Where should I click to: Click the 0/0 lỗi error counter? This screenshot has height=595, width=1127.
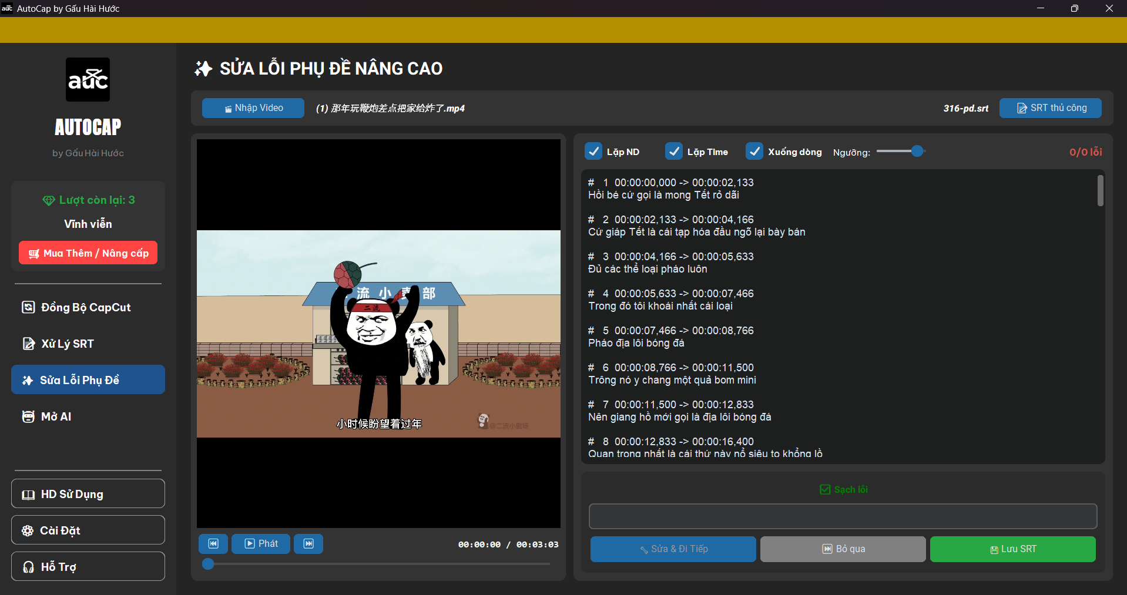click(1085, 152)
